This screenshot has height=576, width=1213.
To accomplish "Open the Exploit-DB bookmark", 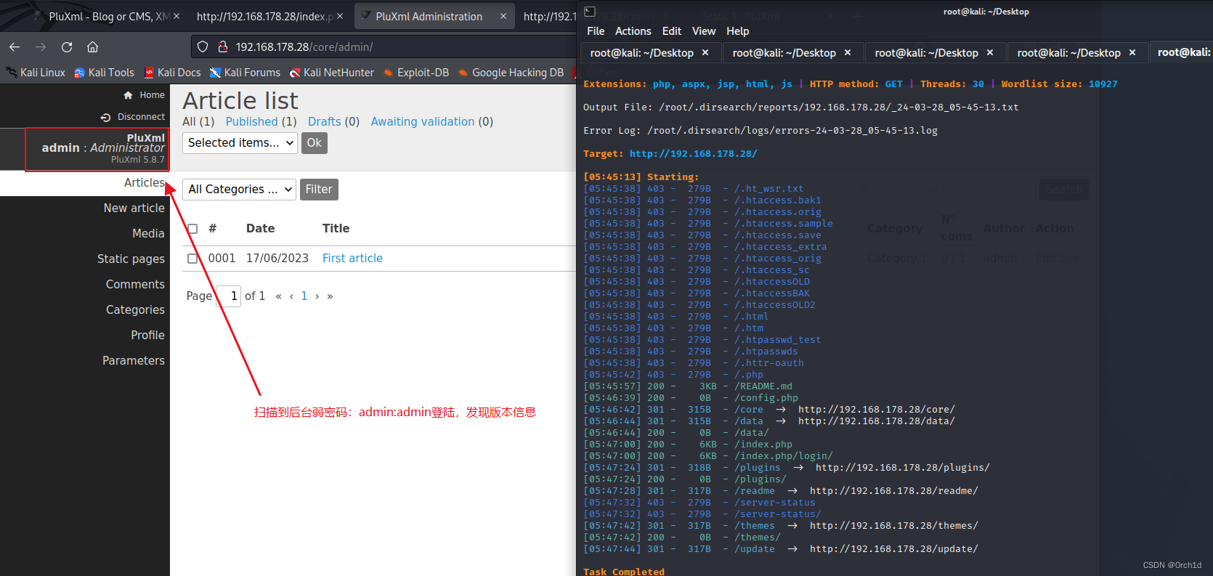I will tap(415, 73).
